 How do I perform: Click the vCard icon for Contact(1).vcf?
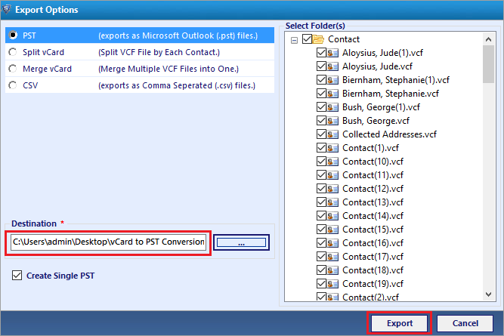(x=332, y=148)
